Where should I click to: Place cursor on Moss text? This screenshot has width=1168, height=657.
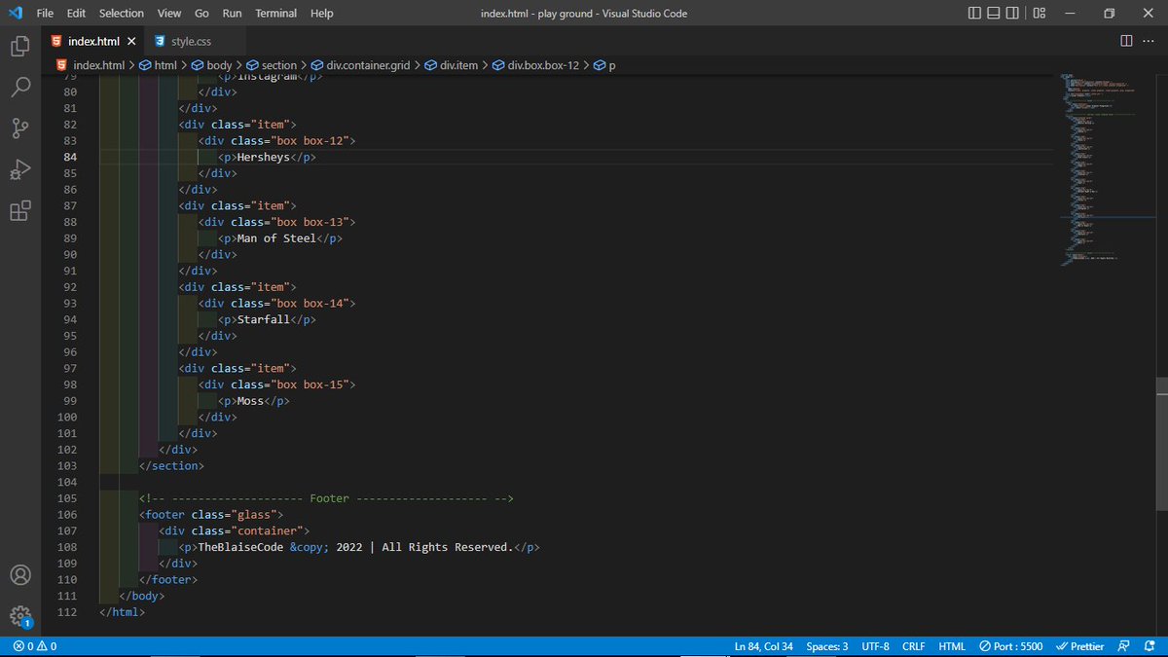pyautogui.click(x=250, y=400)
